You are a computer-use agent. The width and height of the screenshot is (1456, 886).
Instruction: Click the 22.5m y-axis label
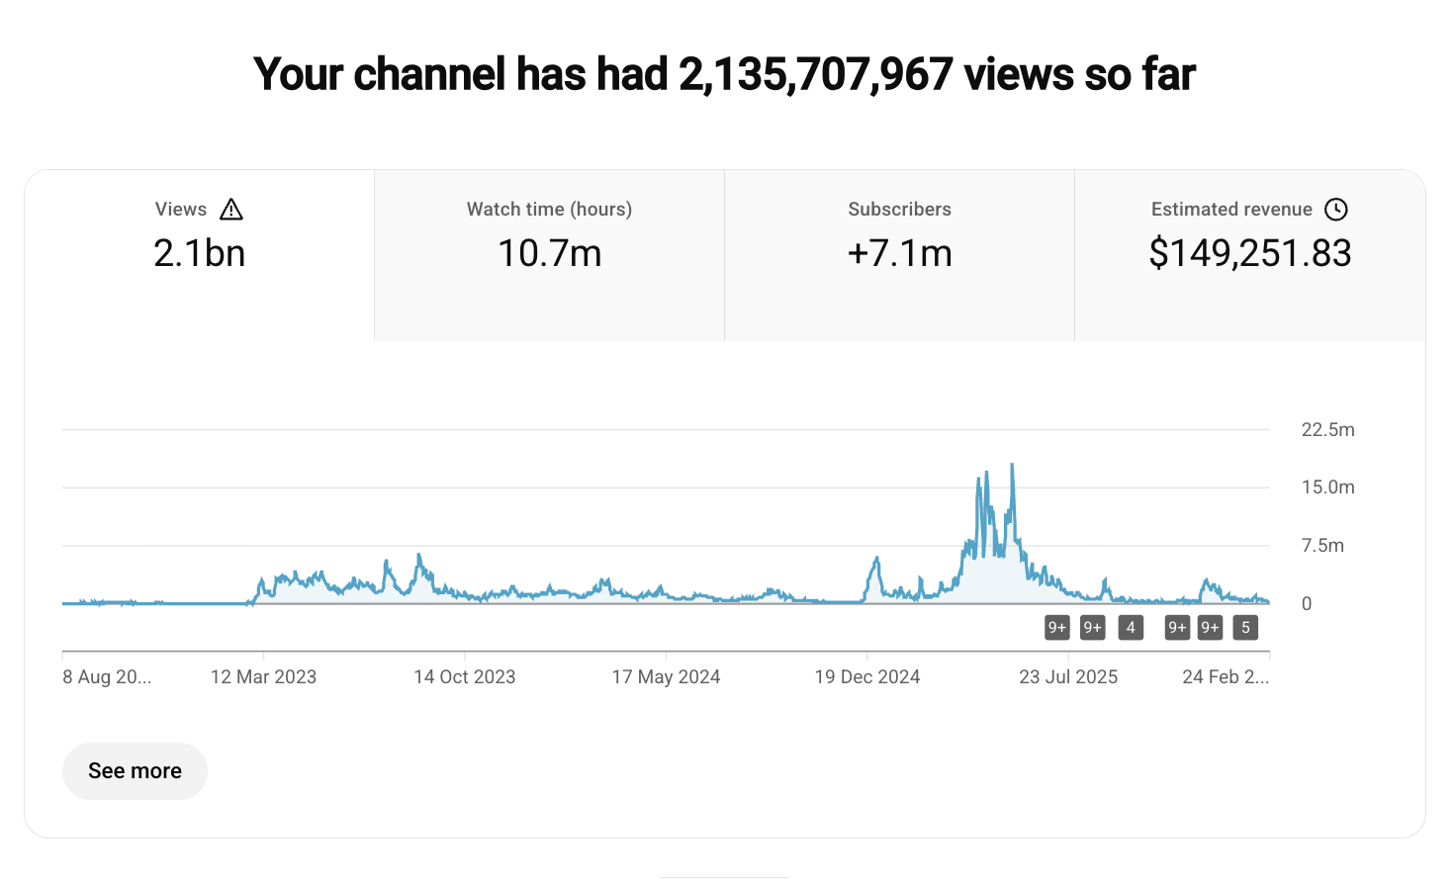1327,430
